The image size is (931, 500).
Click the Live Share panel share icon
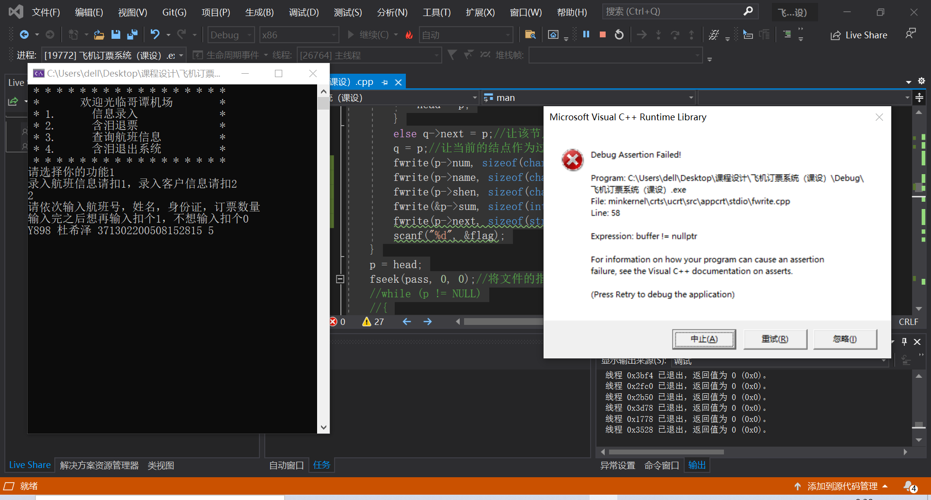click(13, 101)
